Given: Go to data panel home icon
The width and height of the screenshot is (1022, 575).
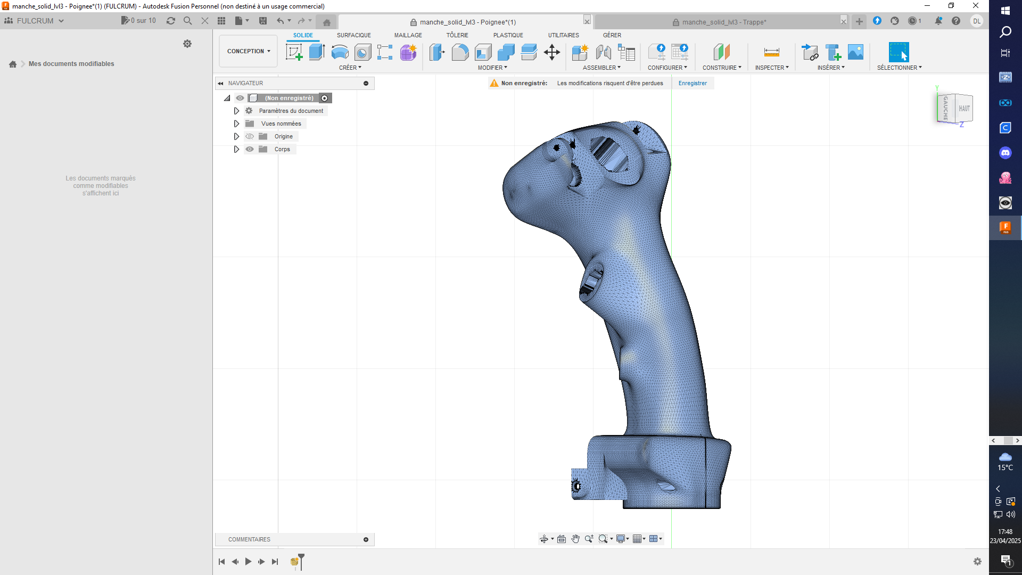Looking at the screenshot, I should pyautogui.click(x=13, y=64).
